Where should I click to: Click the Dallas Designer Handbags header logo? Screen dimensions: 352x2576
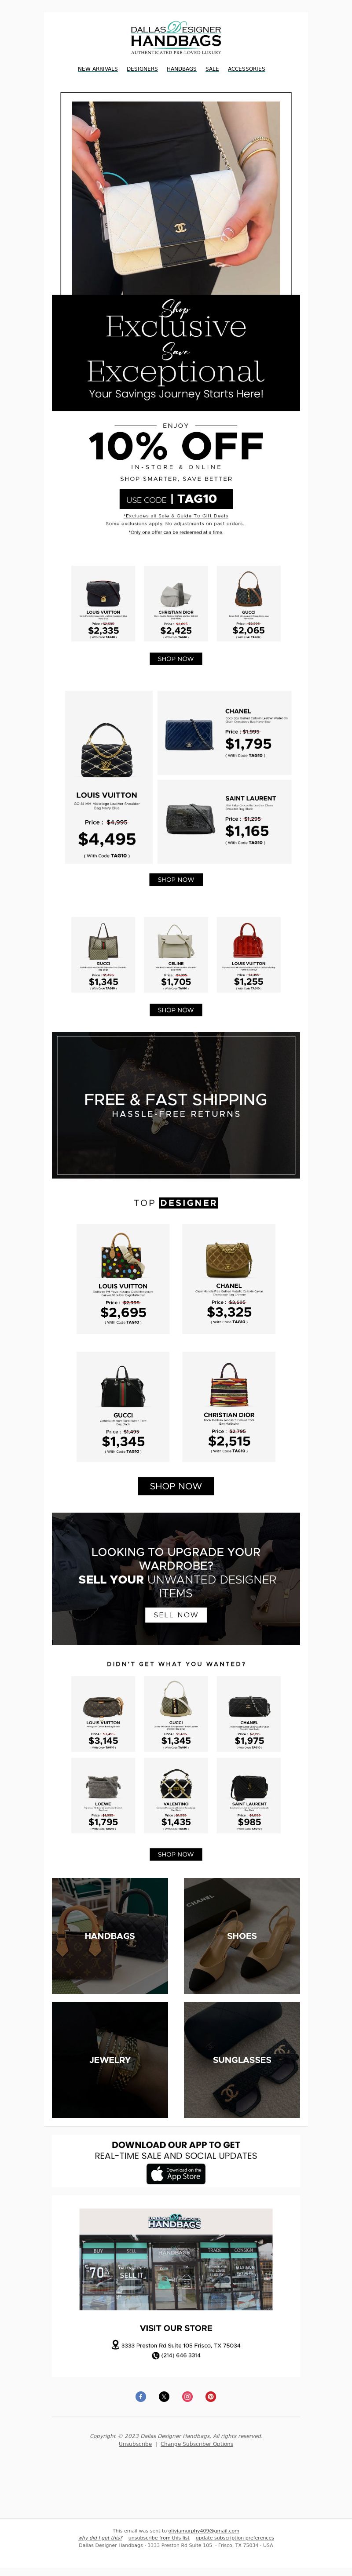click(x=176, y=37)
